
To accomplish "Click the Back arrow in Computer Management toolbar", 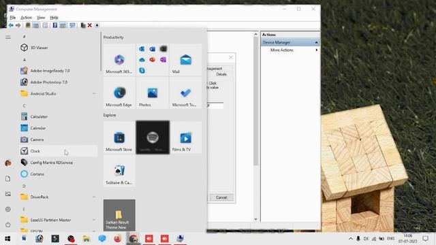I will click(x=11, y=25).
